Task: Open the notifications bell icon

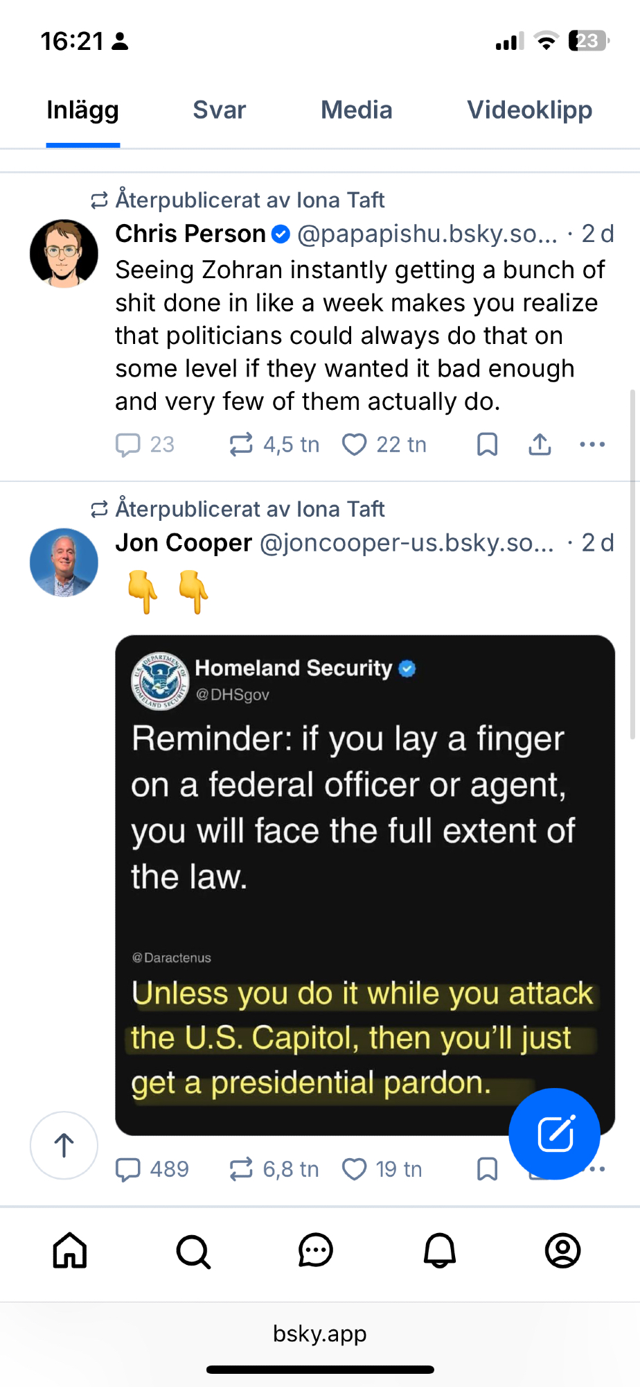Action: click(x=440, y=1251)
